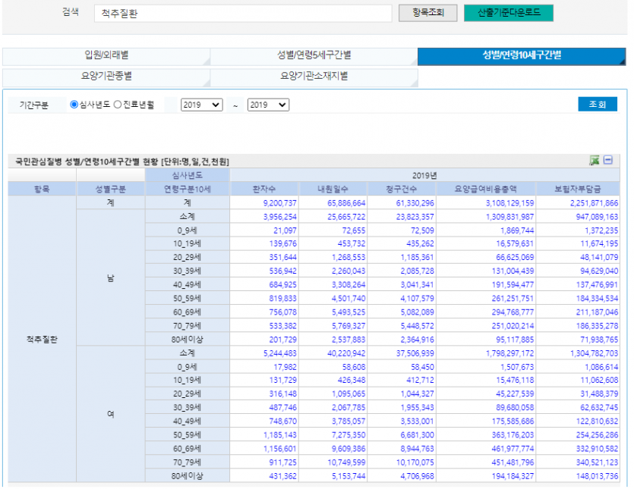Screen dimensions: 634x489
Task: Open the 요양기관소재지별 tab
Action: (314, 77)
